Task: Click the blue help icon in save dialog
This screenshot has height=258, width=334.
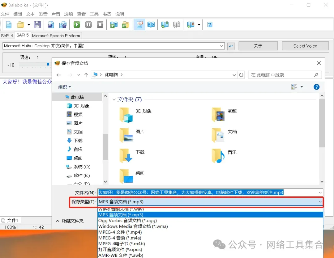Action: pyautogui.click(x=317, y=87)
